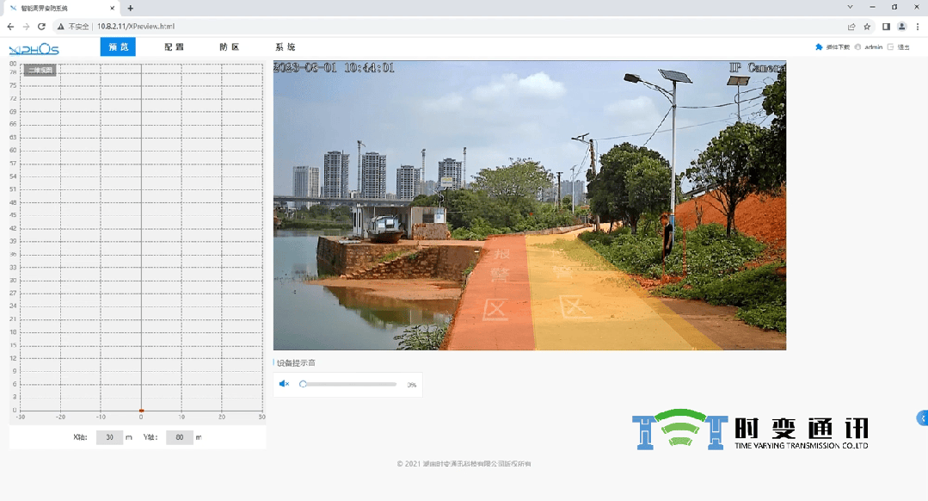Open the tab search chevron in title bar
This screenshot has width=928, height=501.
851,7
